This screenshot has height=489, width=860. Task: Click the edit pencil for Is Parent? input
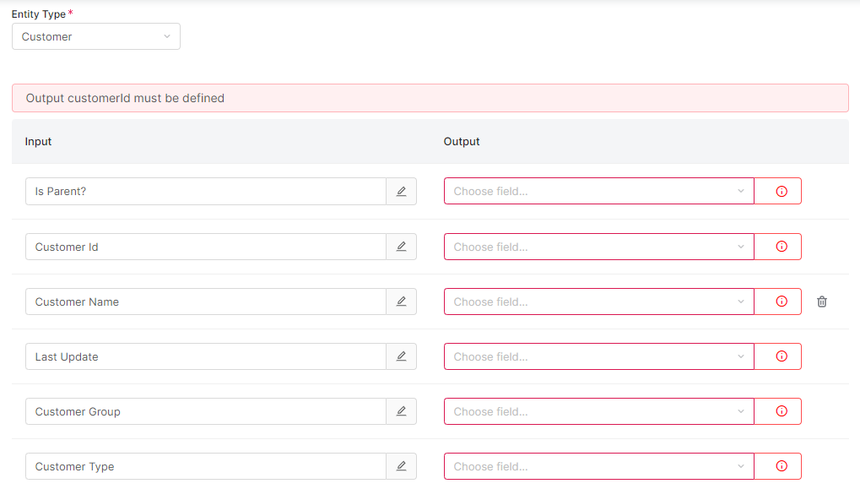[x=401, y=192]
